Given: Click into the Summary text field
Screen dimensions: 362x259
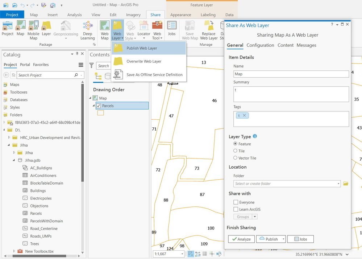Looking at the screenshot, I should click(x=291, y=94).
